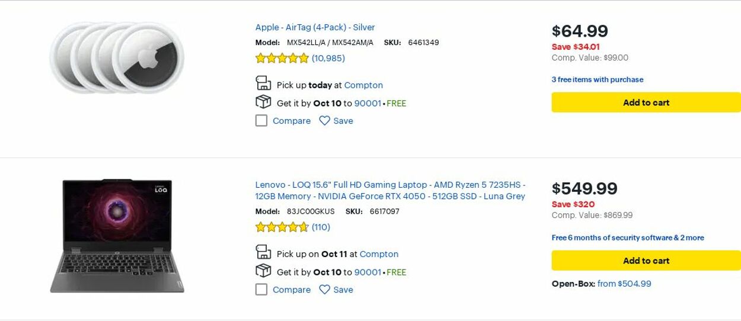Open the Open-Box from $504.99 link

(x=624, y=284)
